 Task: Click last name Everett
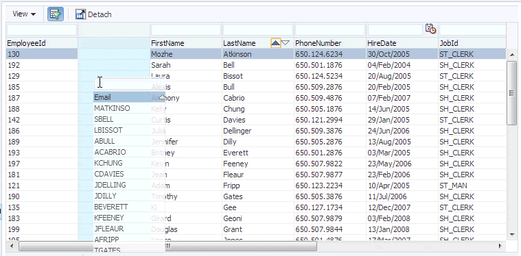[235, 153]
